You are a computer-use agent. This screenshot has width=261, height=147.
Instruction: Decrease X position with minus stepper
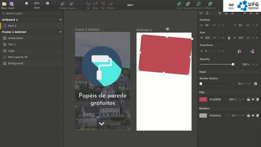click(219, 25)
